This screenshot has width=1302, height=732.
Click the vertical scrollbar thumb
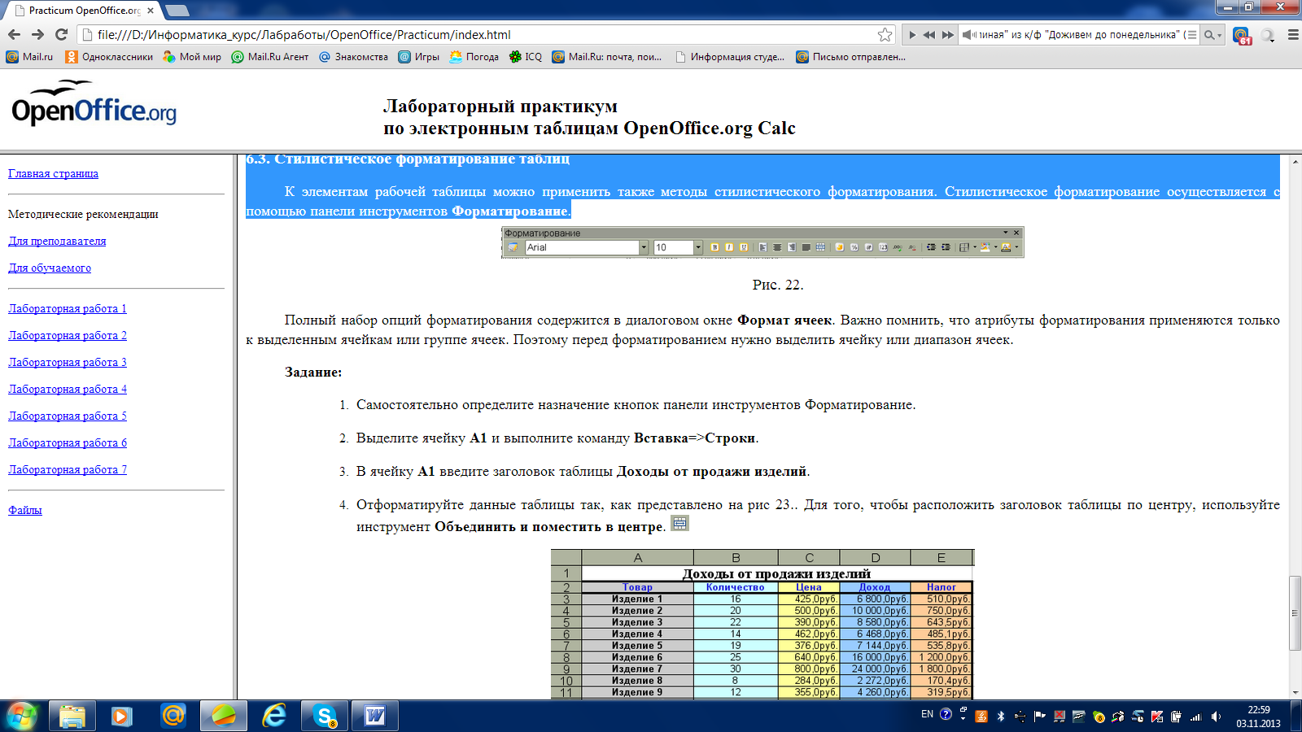[1295, 613]
